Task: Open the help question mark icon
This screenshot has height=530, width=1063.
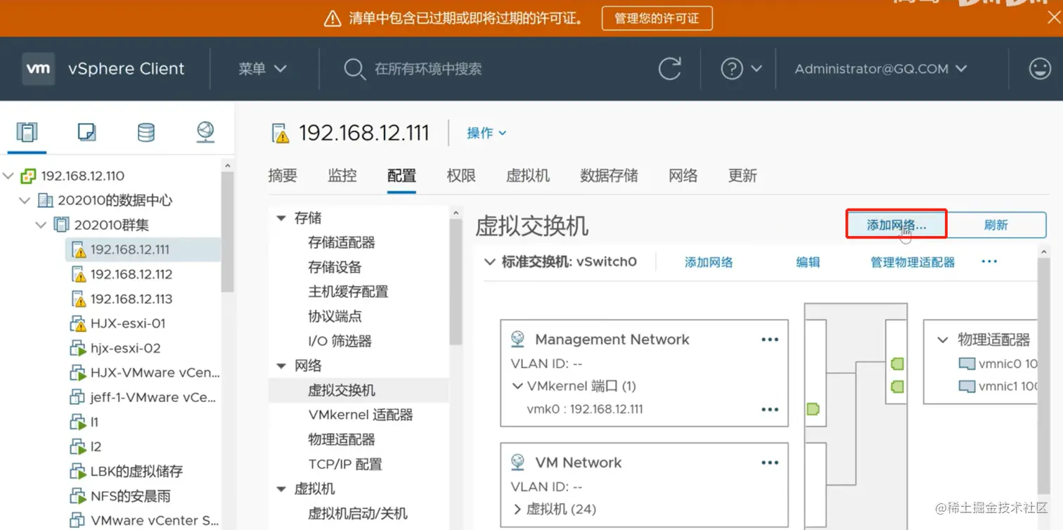Action: pyautogui.click(x=732, y=69)
